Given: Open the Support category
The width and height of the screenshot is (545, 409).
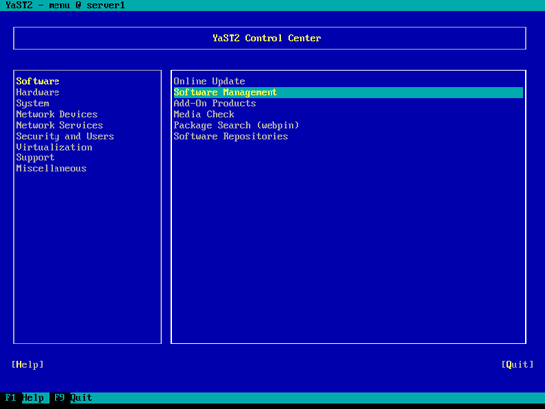Looking at the screenshot, I should point(35,158).
